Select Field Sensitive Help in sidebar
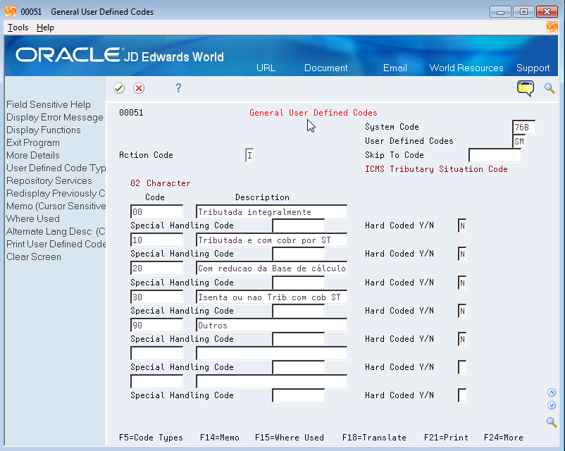565x451 pixels. click(x=49, y=104)
